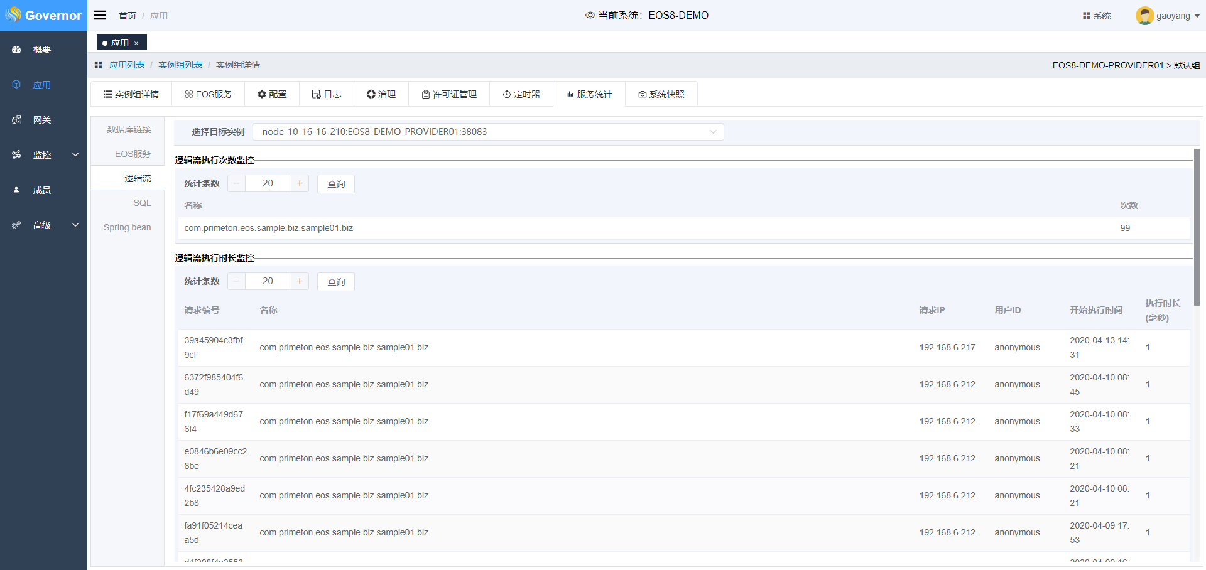Select the 网关 gateway sidebar icon
The image size is (1206, 570).
17,120
